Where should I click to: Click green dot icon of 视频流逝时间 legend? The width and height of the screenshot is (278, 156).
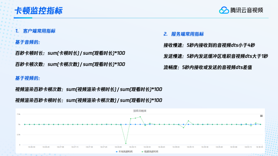coord(142,152)
